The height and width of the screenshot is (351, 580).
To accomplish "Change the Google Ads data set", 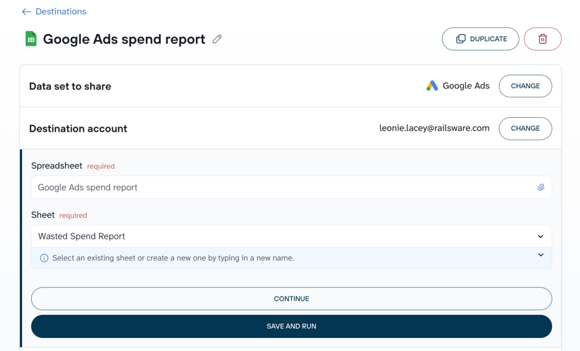I will pos(525,86).
